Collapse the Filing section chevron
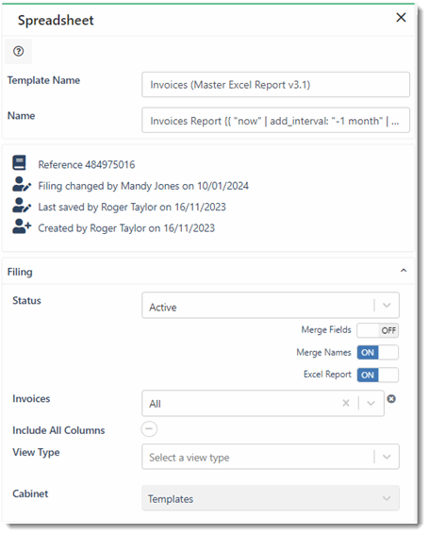 tap(404, 271)
